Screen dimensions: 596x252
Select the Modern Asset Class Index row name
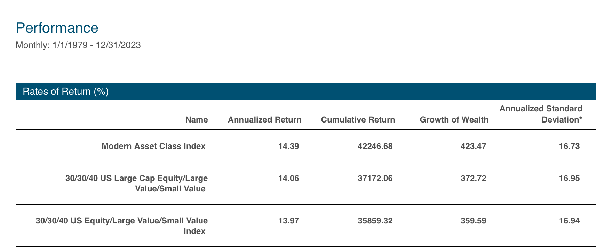[153, 146]
